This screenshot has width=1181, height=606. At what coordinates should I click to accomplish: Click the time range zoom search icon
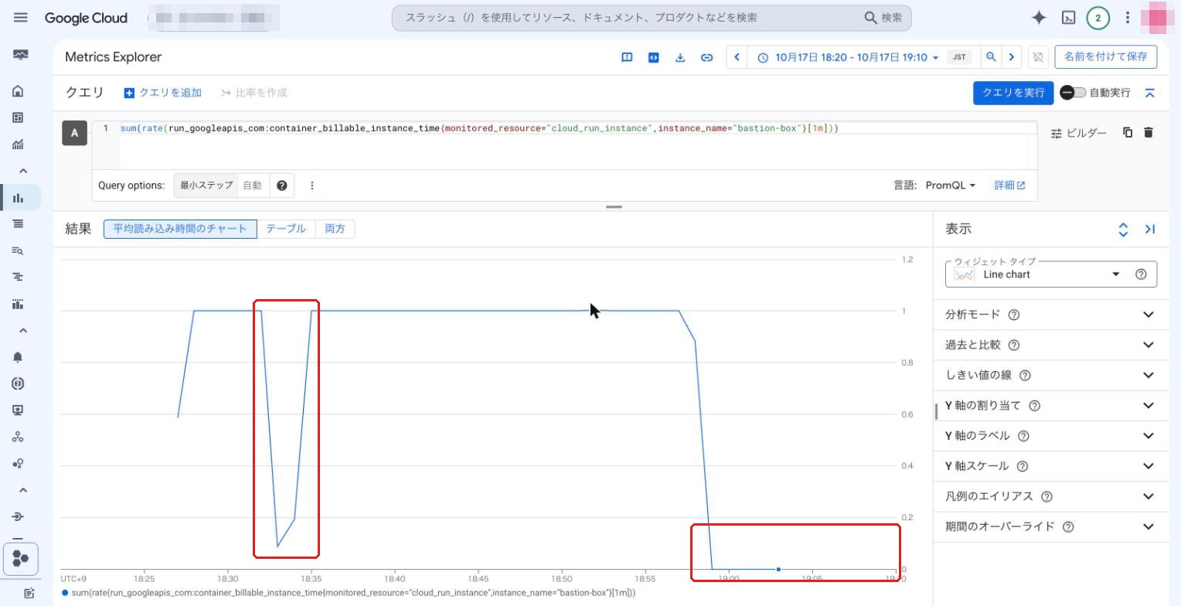point(991,57)
